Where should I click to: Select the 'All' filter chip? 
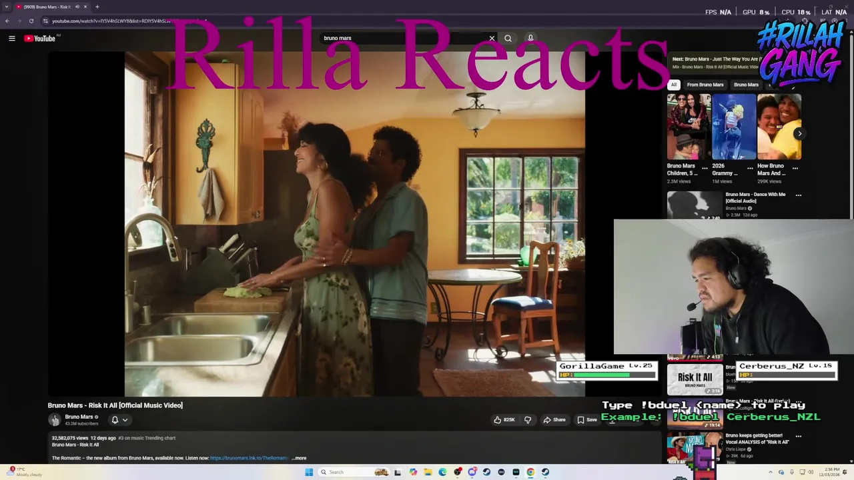pyautogui.click(x=674, y=85)
